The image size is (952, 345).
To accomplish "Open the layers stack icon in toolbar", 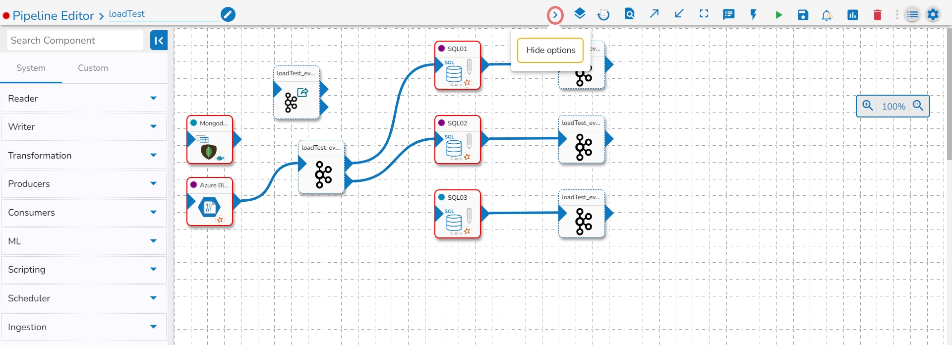I will click(580, 14).
